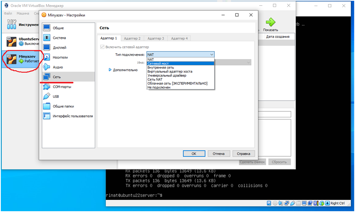Click network indicator in VM status bar

point(287,203)
